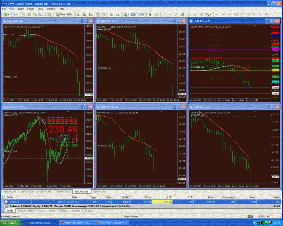Set timeframe to W1
This screenshot has width=283, height=226.
click(260, 14)
